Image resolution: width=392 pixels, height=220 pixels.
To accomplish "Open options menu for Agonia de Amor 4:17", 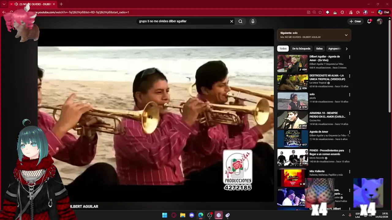I will point(349,132).
